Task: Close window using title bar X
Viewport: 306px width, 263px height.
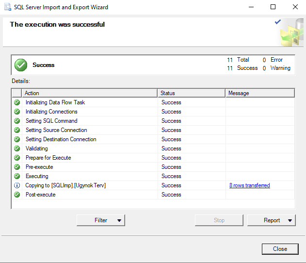Action: coord(295,7)
